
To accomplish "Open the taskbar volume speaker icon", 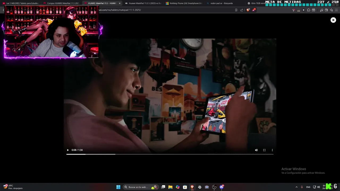I will [318, 187].
